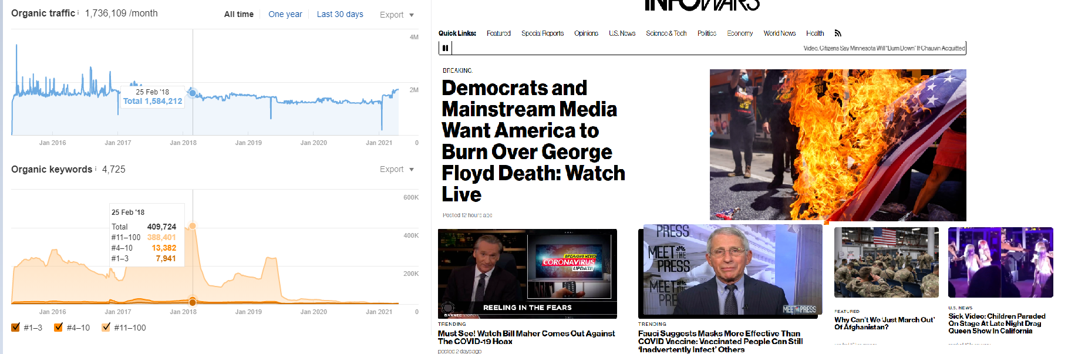Select the All time range tab
This screenshot has width=1068, height=354.
(239, 14)
